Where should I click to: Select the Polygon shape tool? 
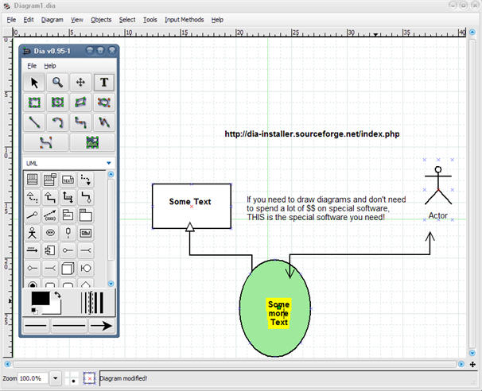coord(80,103)
